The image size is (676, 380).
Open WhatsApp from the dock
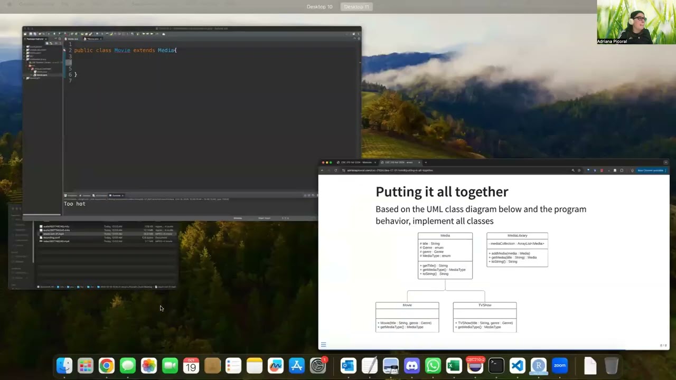[x=433, y=365]
